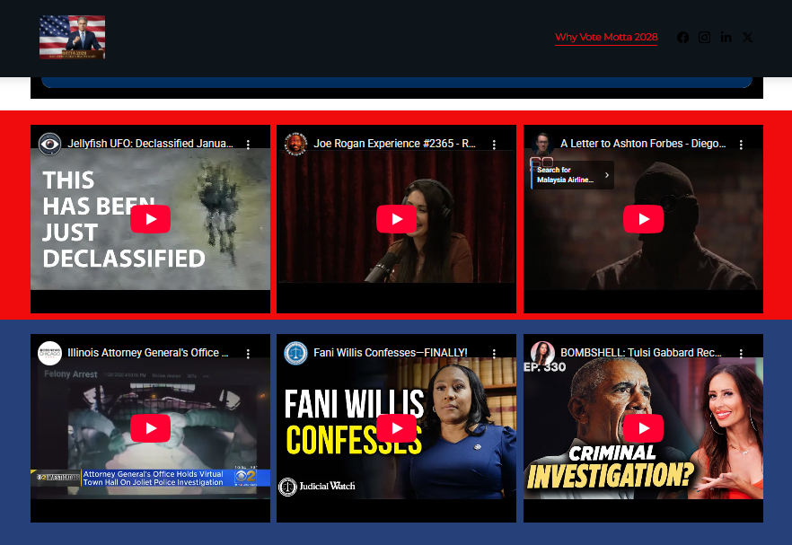Click the CBS Chicago channel avatar
The image size is (792, 545).
pos(50,353)
